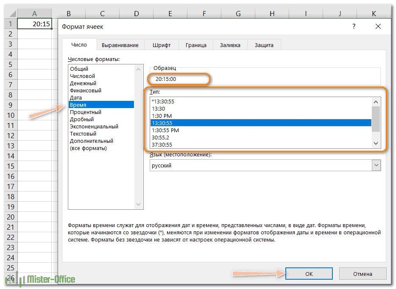This screenshot has height=289, width=396.
Task: Choose Дата in the number formats list
Action: pyautogui.click(x=76, y=97)
